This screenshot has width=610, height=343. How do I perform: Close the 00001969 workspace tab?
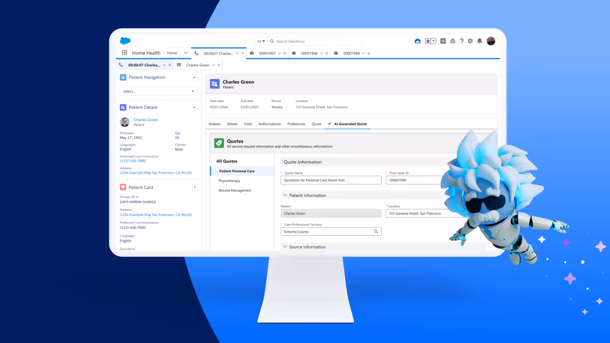pos(369,53)
